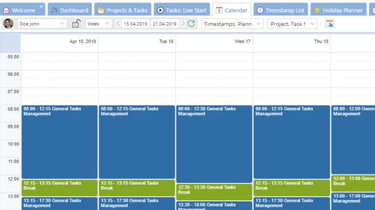Image resolution: width=375 pixels, height=210 pixels.
Task: Open the Timestamps, Plann dropdown
Action: [x=232, y=24]
